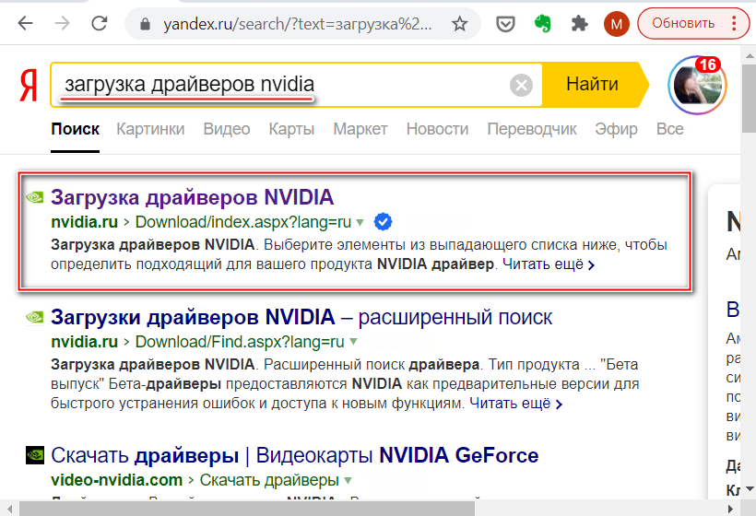
Task: Open the Загрузка драйверов NVIDIA result link
Action: point(192,196)
